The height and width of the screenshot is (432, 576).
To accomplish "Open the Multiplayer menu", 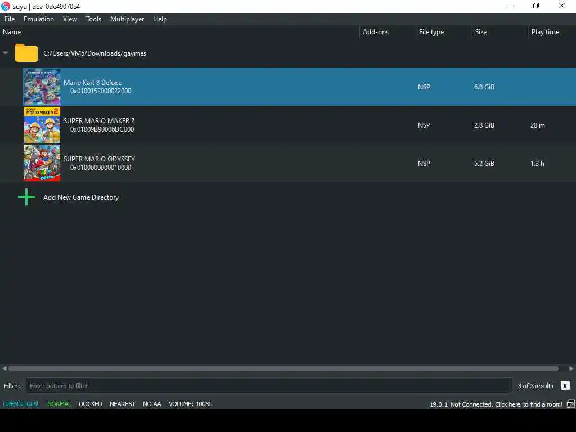I will point(127,19).
